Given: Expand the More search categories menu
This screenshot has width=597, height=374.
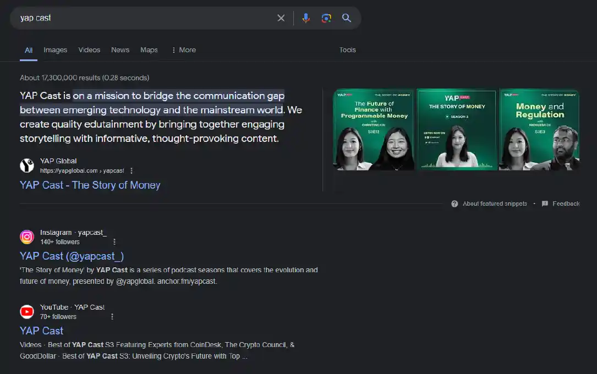Looking at the screenshot, I should (x=184, y=50).
